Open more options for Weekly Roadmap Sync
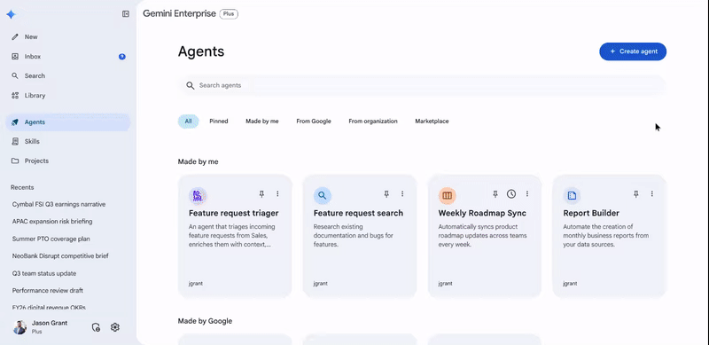 tap(527, 193)
